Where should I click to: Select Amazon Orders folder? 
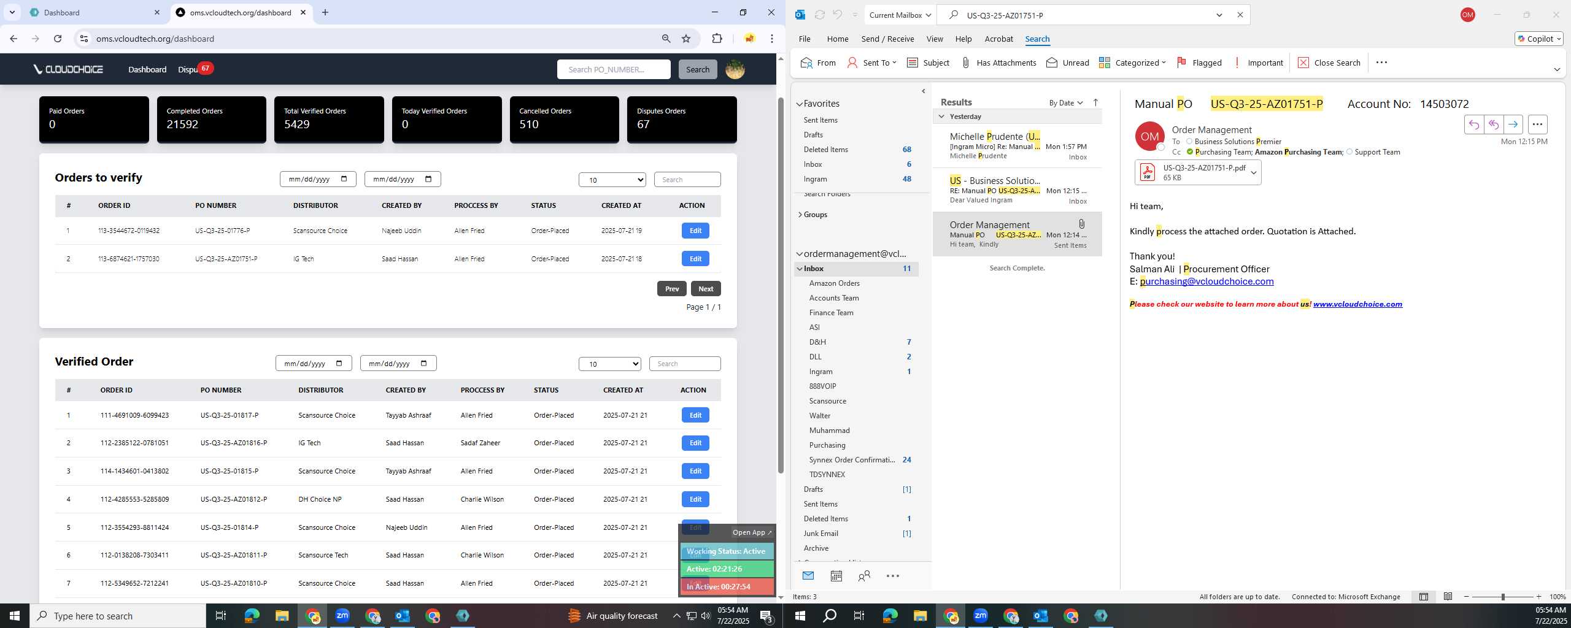(834, 283)
